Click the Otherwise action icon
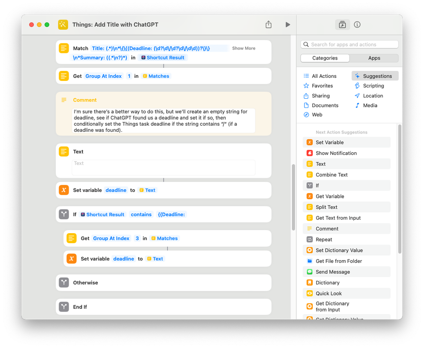424x348 pixels. [64, 283]
